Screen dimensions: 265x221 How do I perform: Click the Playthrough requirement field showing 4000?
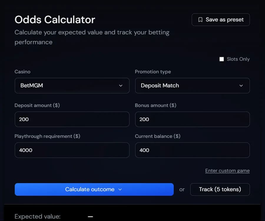point(72,150)
